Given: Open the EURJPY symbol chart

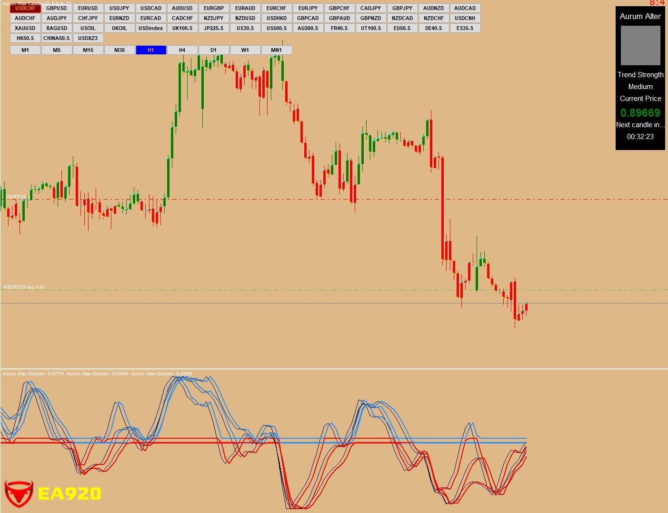Looking at the screenshot, I should point(308,8).
